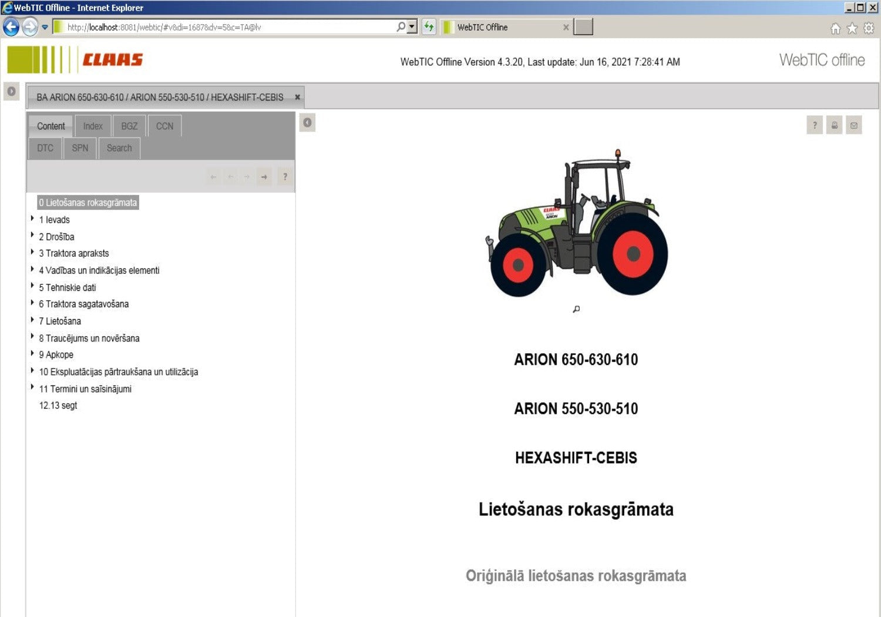This screenshot has height=617, width=881.
Task: Click the question mark in the navigation toolbar
Action: click(285, 177)
